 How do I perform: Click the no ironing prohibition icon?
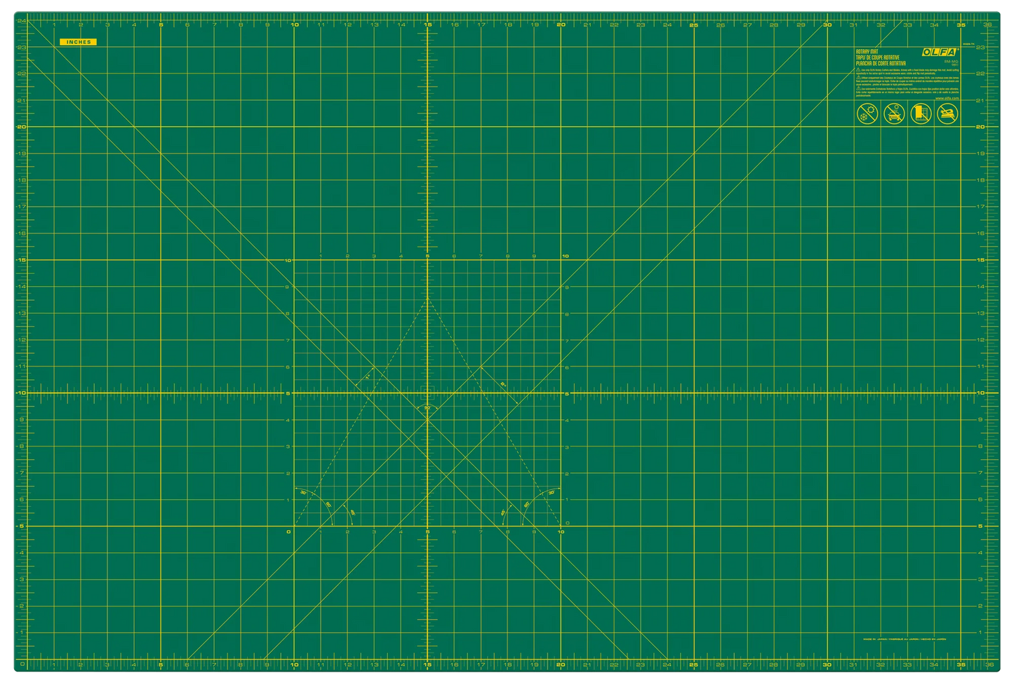[x=948, y=114]
